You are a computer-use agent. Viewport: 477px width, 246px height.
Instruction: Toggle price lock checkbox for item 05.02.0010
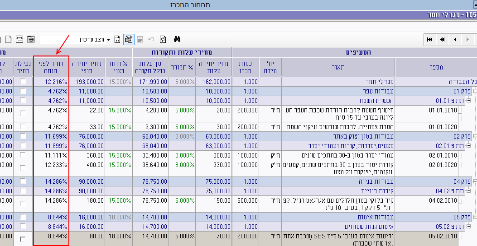tap(23, 239)
